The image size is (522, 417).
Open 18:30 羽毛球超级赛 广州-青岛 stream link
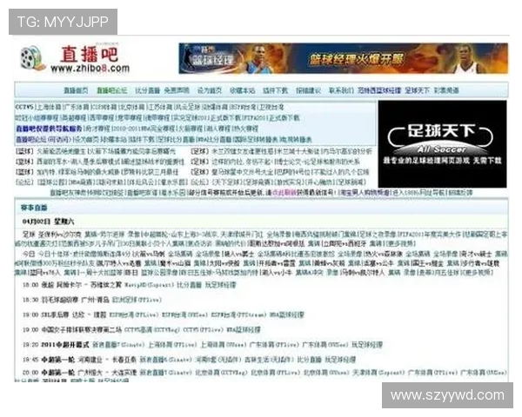click(137, 300)
